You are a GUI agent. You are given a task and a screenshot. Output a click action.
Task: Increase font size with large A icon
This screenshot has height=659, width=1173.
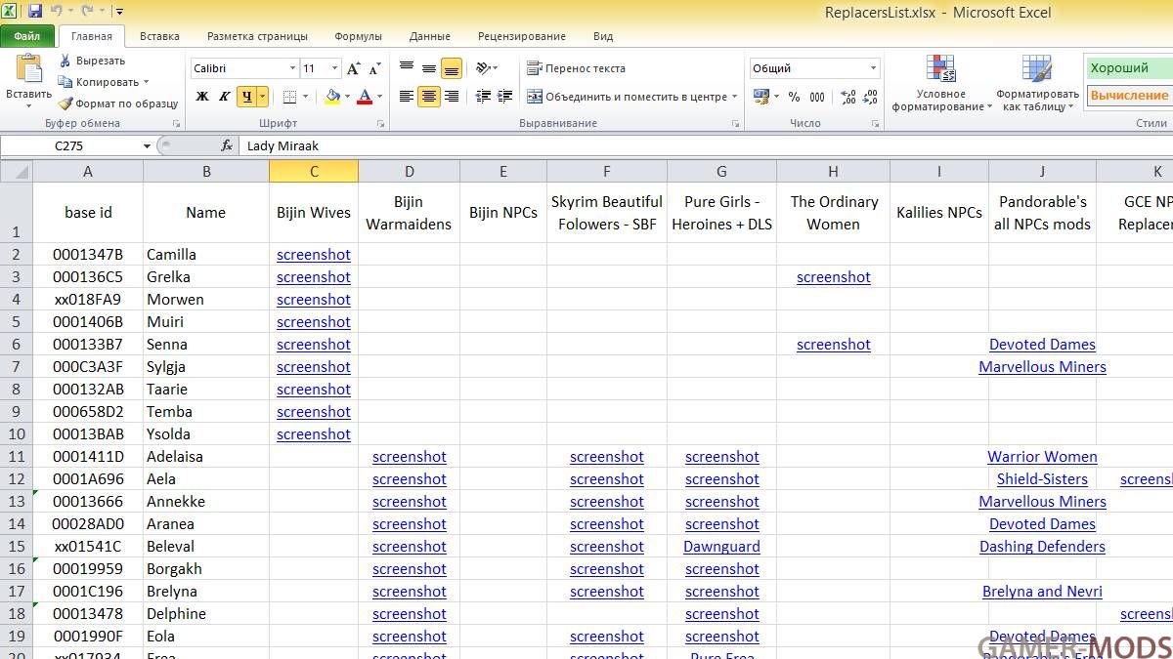tap(353, 68)
